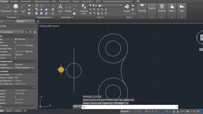Toggle layer freeze sun icon

pyautogui.click(x=93, y=6)
